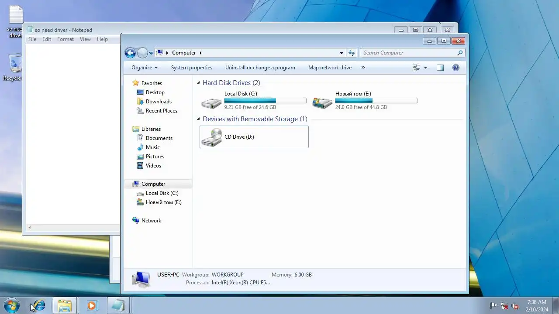Click the search magnifier icon
The height and width of the screenshot is (314, 559).
460,53
